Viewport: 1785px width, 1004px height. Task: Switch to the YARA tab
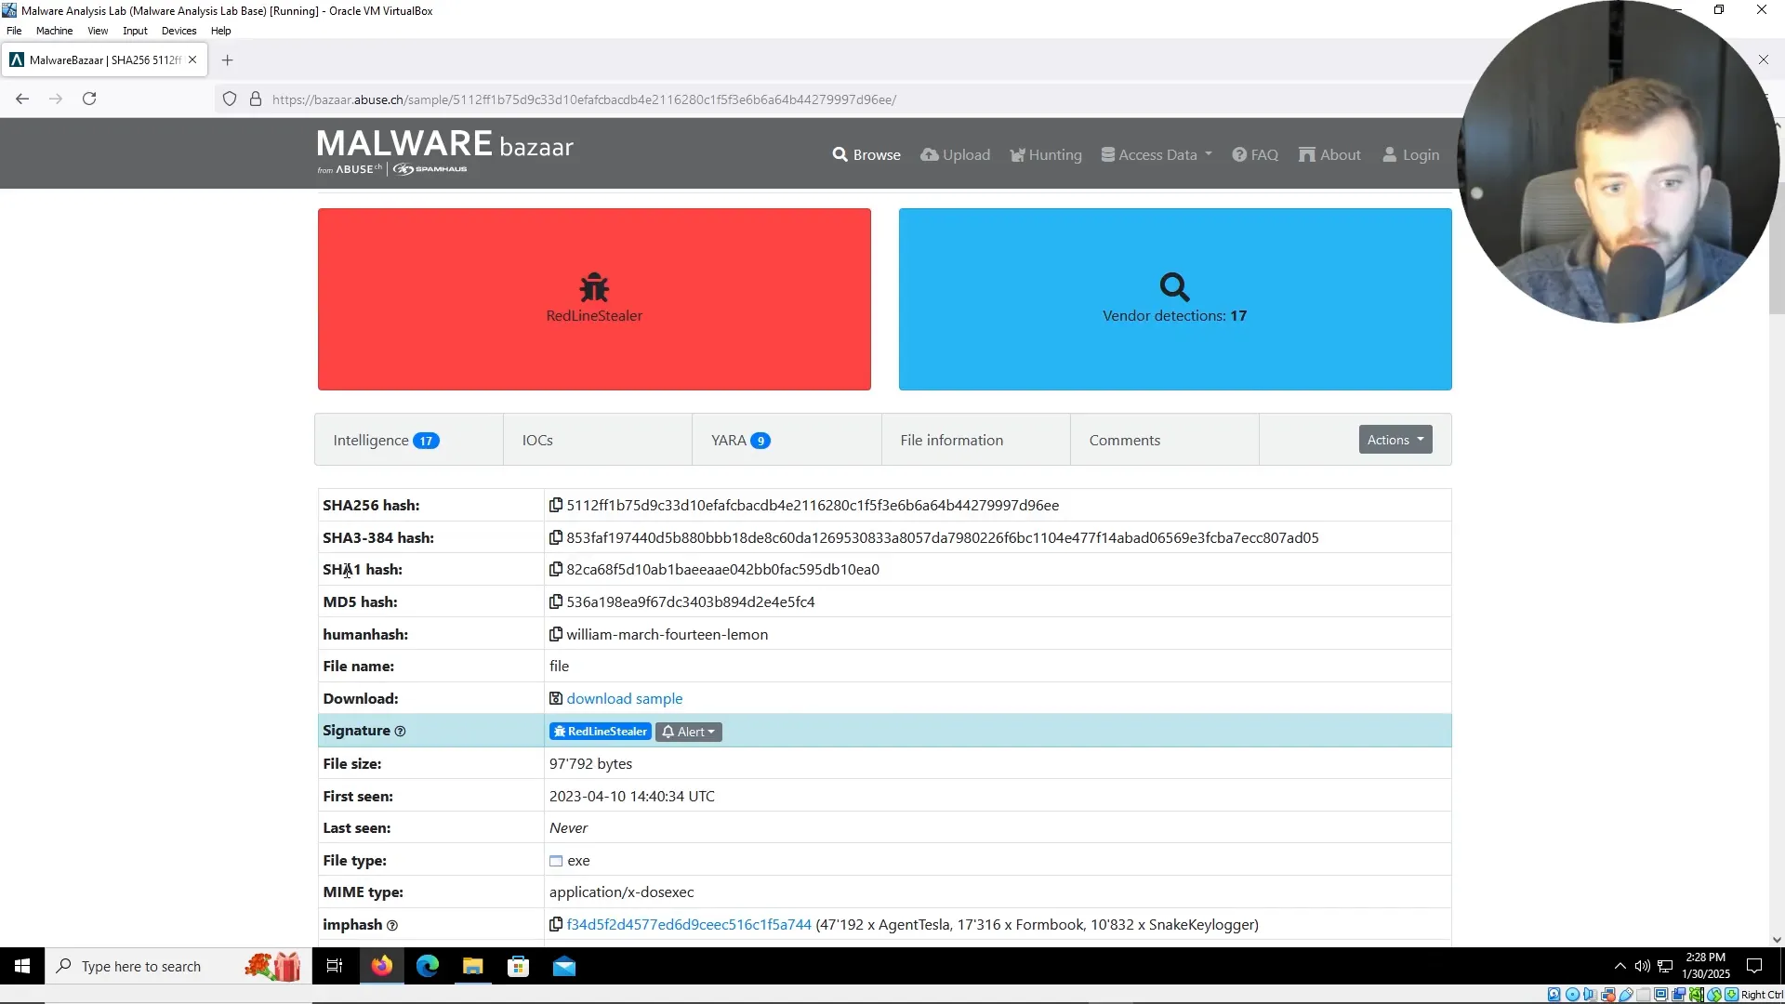[740, 440]
